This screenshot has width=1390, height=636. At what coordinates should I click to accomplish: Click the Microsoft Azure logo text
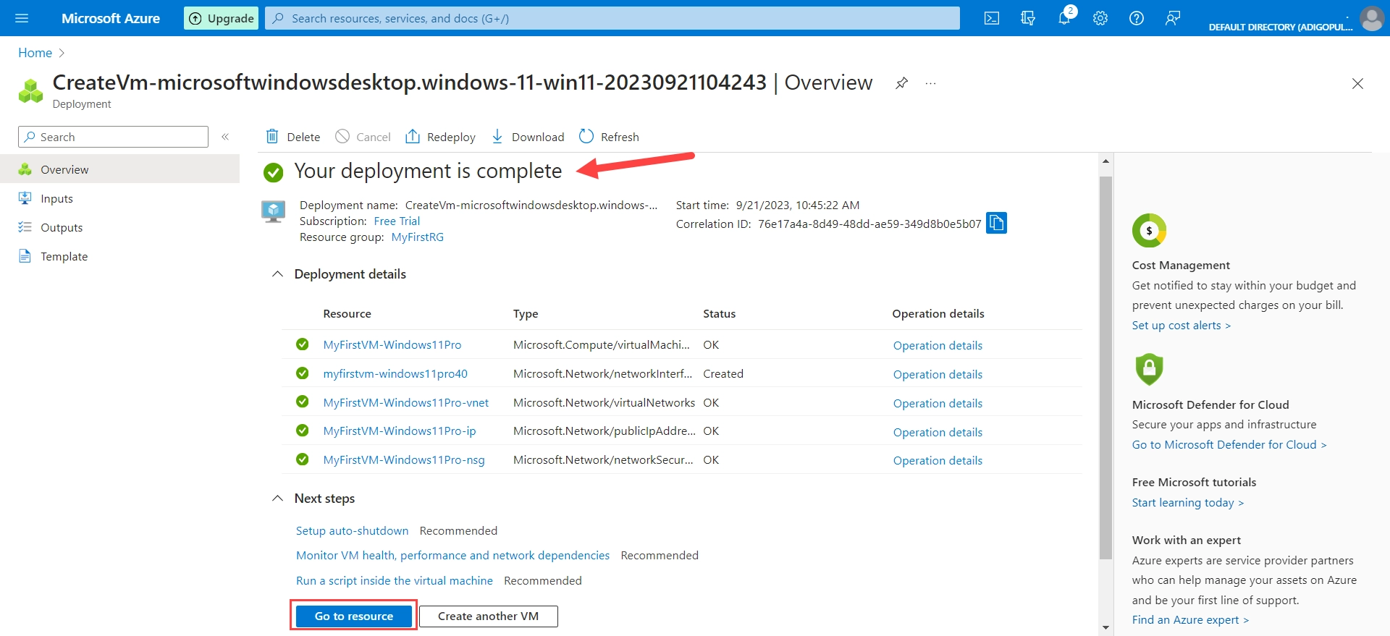tap(111, 18)
